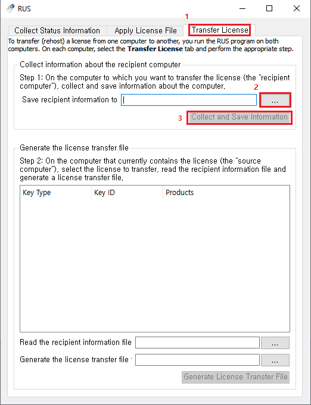Maximize the RUS window
311x405 pixels.
point(269,8)
